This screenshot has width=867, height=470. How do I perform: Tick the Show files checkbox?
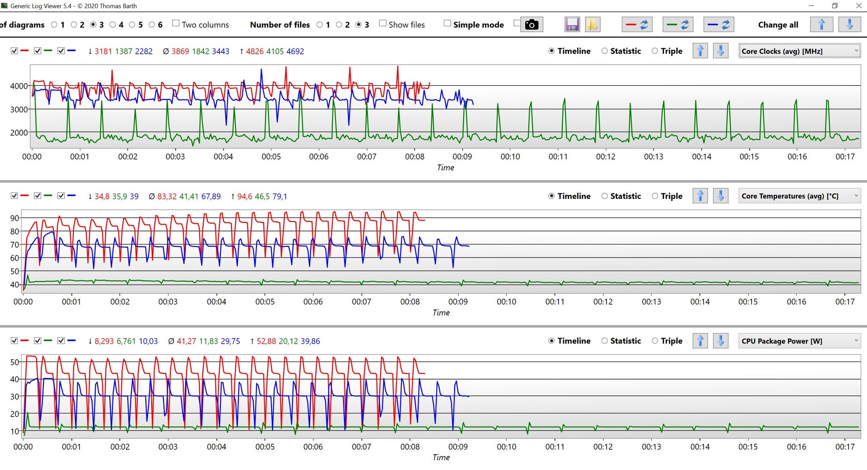(383, 23)
